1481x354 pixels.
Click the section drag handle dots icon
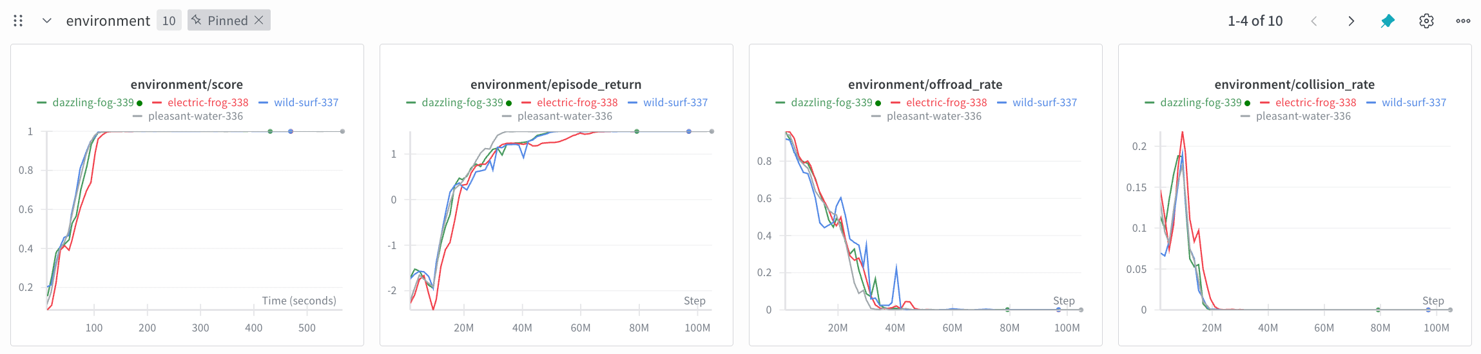click(x=18, y=21)
